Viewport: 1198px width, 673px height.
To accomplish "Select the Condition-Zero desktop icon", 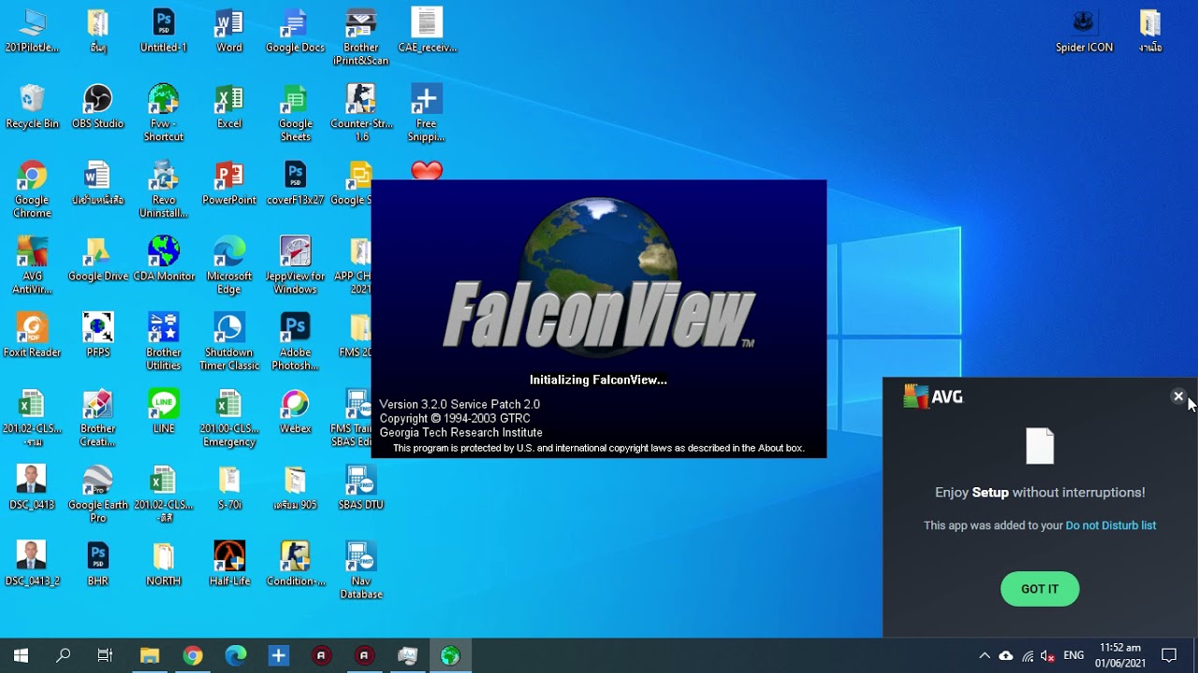I will tap(295, 564).
